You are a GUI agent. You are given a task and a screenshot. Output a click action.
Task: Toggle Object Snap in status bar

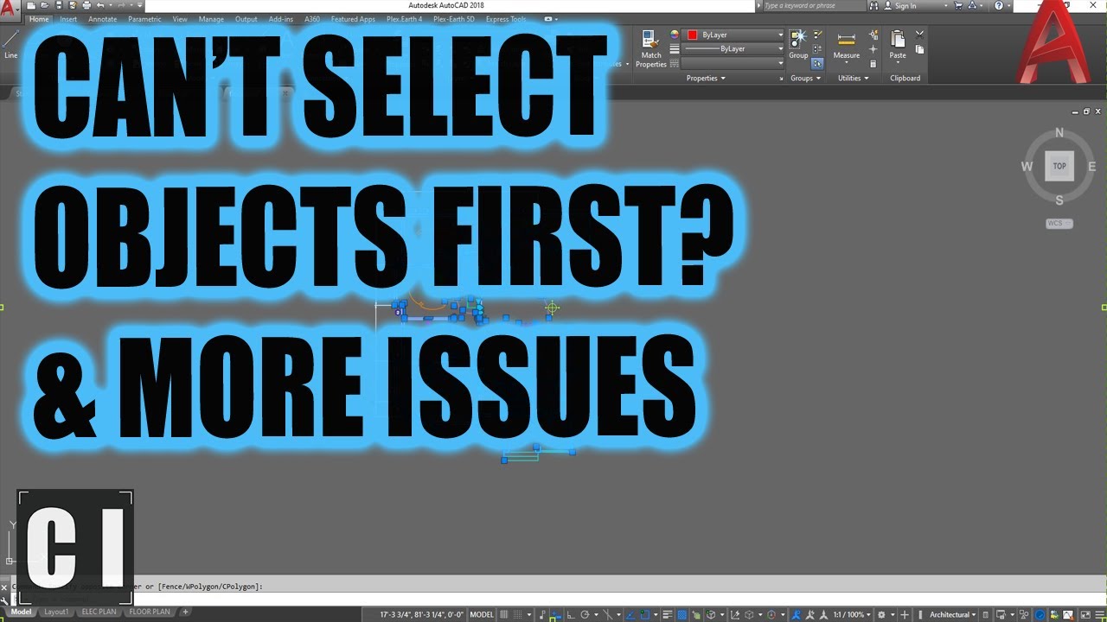tap(644, 615)
